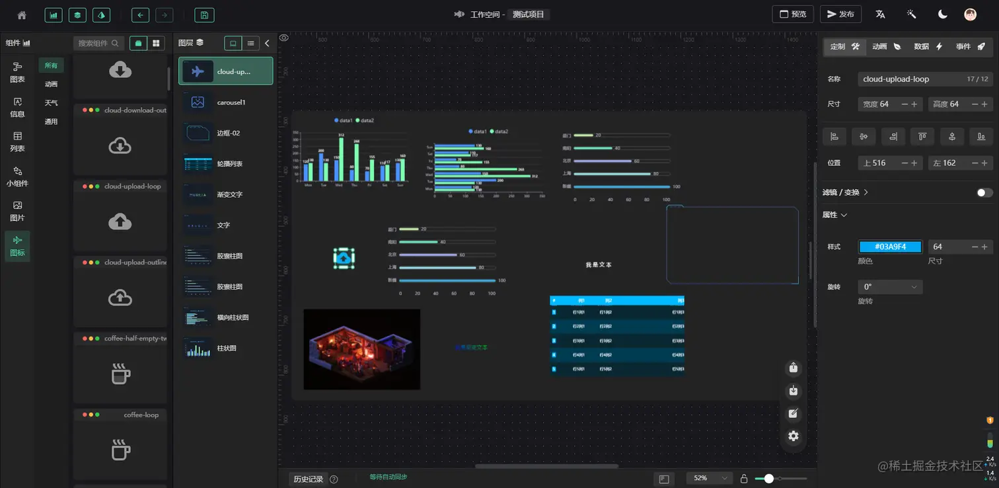Toggle the canvas console panel button
999x488 pixels.
tap(664, 479)
